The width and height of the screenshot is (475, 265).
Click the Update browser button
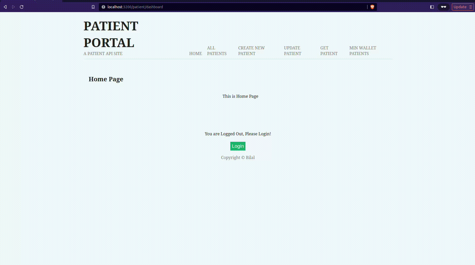pyautogui.click(x=463, y=7)
